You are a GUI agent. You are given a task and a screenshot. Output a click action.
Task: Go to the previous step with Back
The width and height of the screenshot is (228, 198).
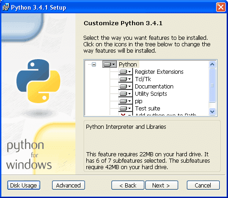click(x=128, y=185)
